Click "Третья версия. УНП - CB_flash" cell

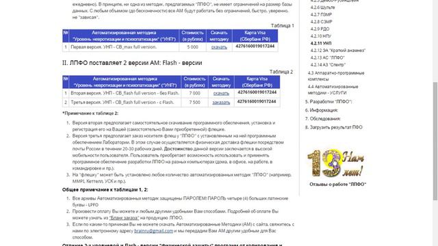[x=125, y=102]
